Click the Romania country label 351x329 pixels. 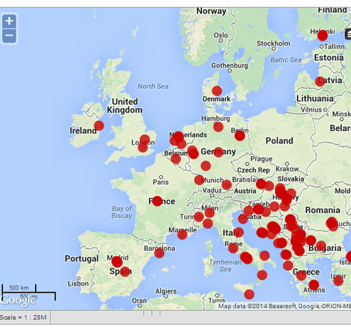[x=323, y=210]
